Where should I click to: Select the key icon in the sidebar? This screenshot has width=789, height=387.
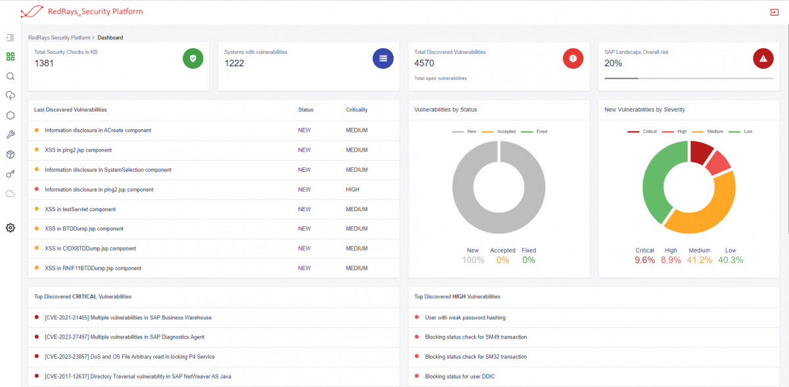[x=10, y=174]
